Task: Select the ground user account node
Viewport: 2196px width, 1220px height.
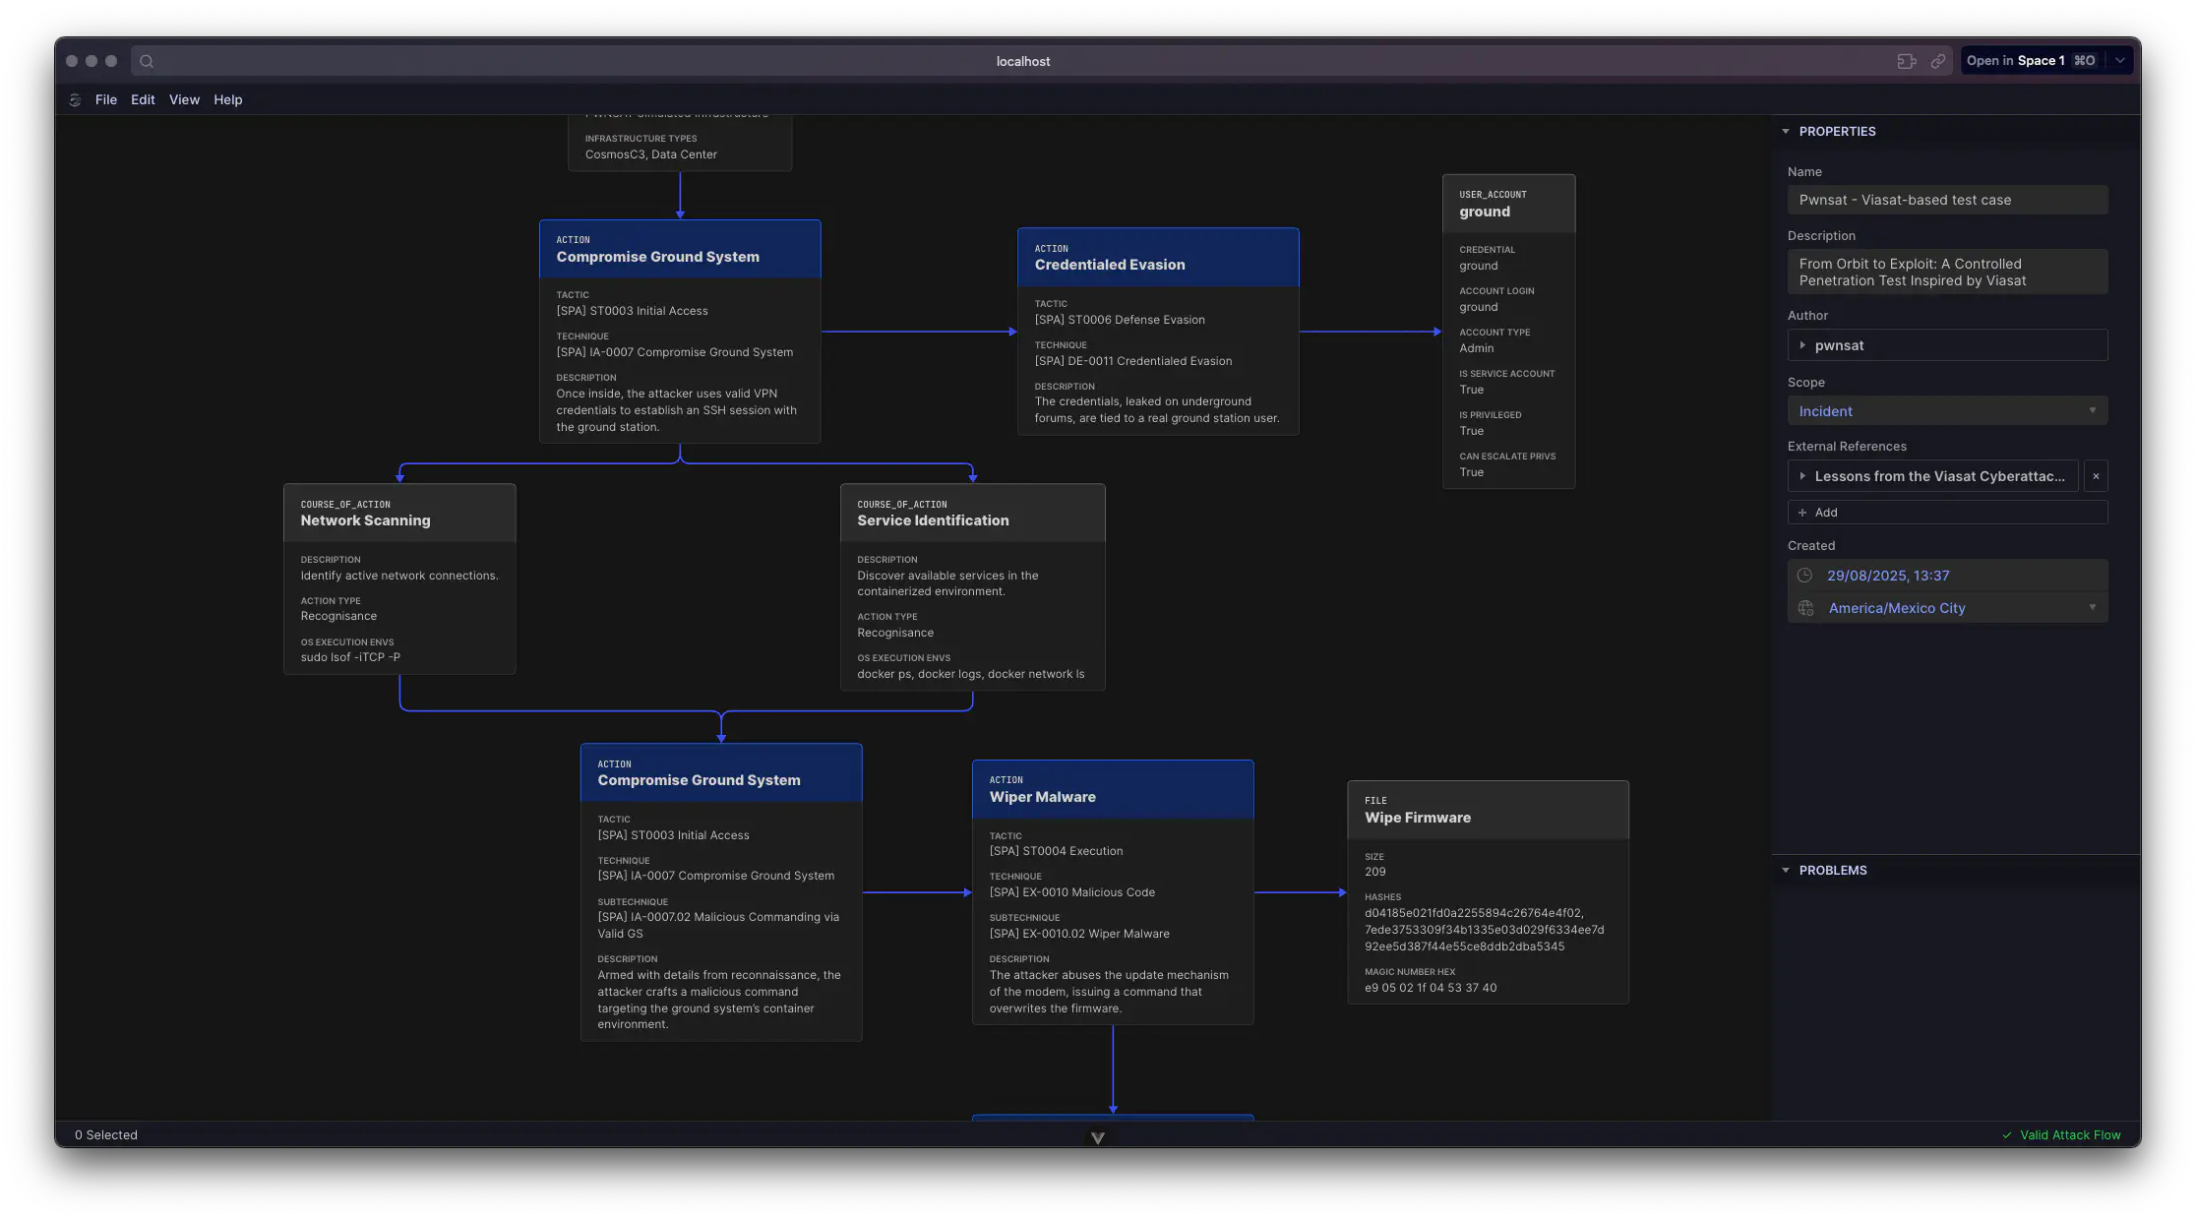Action: pyautogui.click(x=1508, y=332)
